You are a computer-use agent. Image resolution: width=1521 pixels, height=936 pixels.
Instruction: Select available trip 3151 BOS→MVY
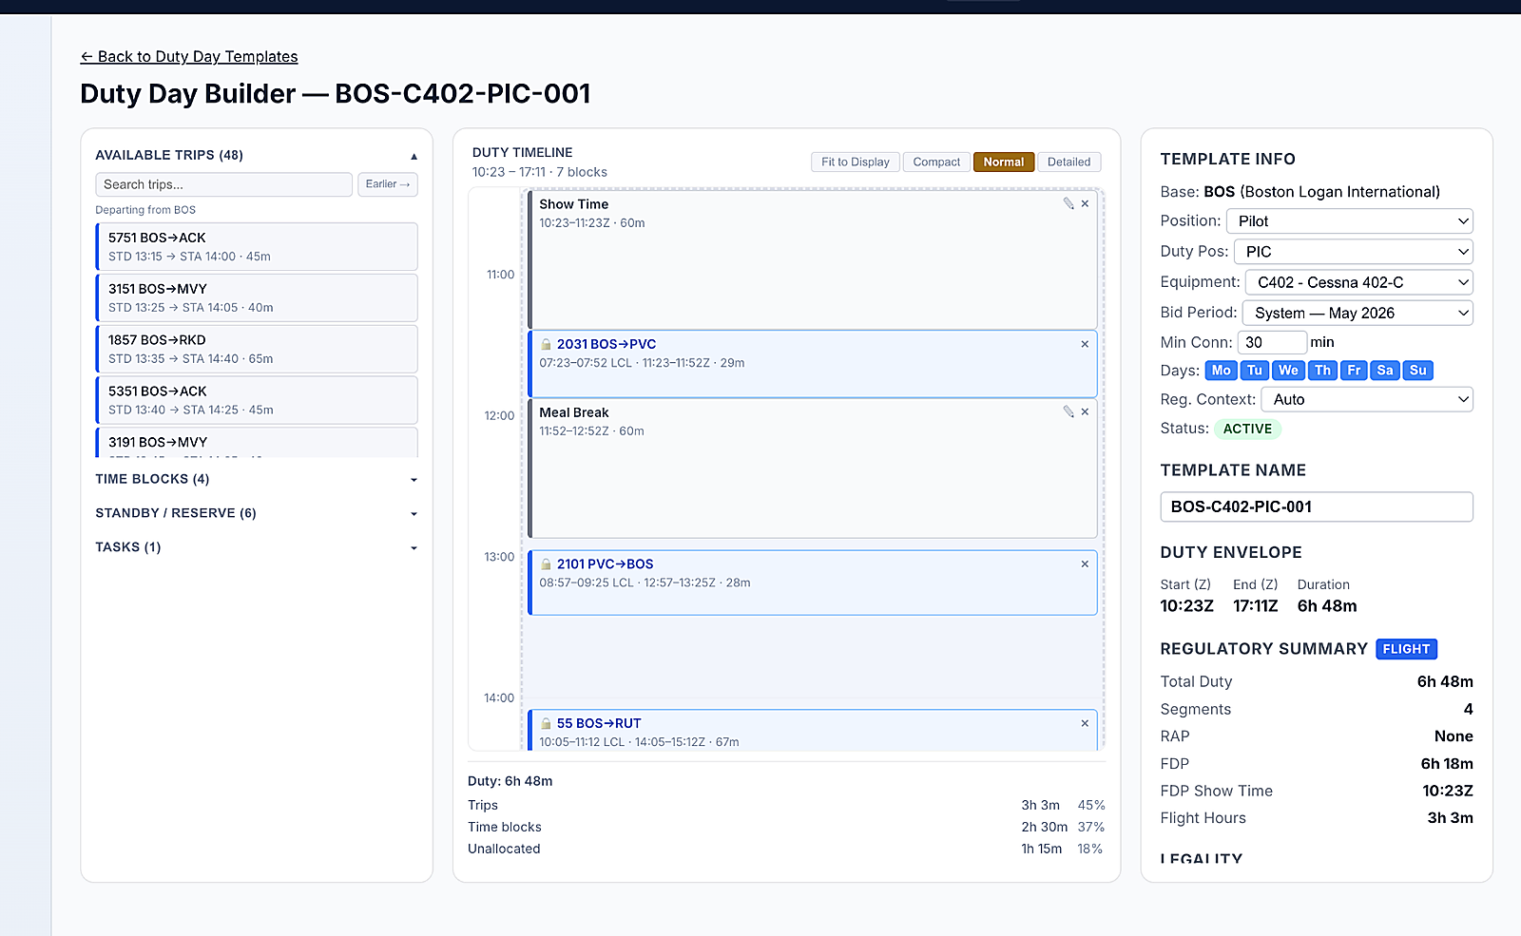point(257,297)
